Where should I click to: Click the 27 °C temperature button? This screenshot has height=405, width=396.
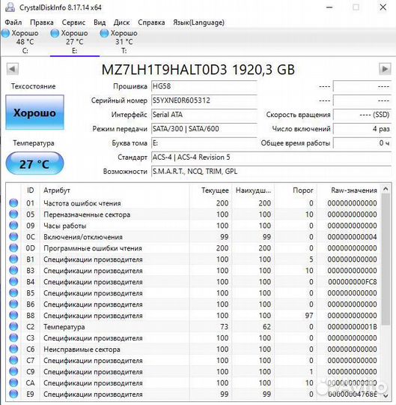pyautogui.click(x=34, y=163)
